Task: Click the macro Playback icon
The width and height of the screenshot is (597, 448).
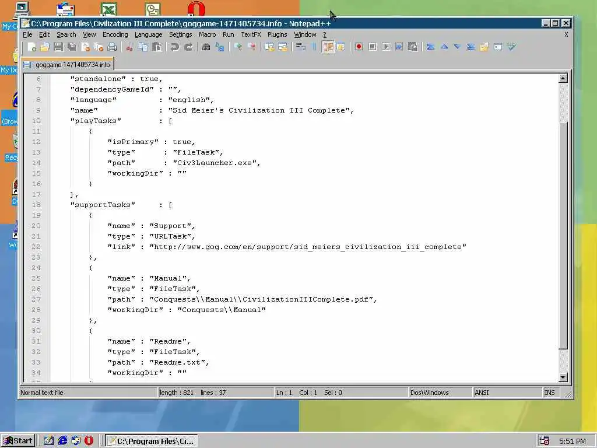Action: (x=386, y=47)
